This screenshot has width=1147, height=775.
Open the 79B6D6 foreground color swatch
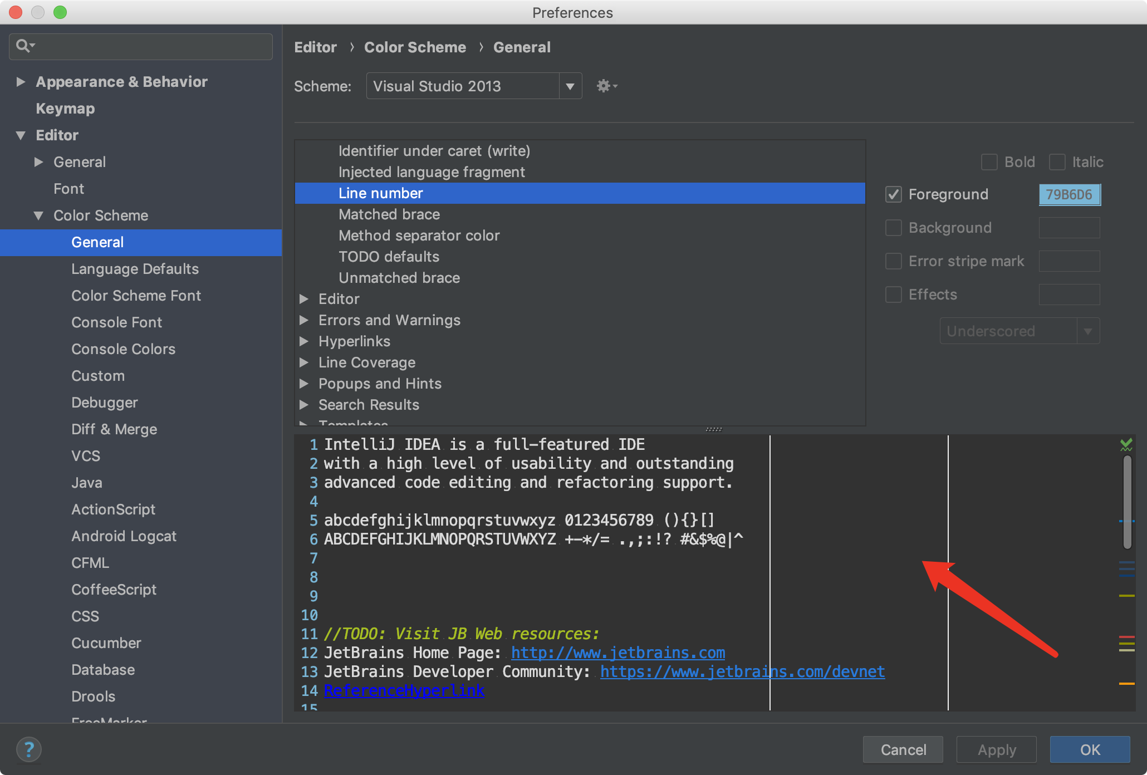(x=1069, y=194)
